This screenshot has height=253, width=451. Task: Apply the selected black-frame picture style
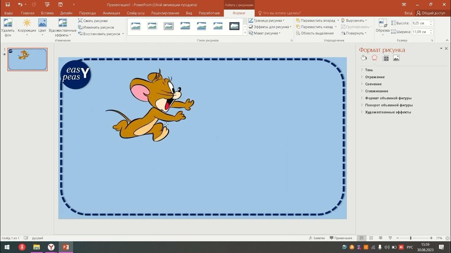tap(234, 26)
